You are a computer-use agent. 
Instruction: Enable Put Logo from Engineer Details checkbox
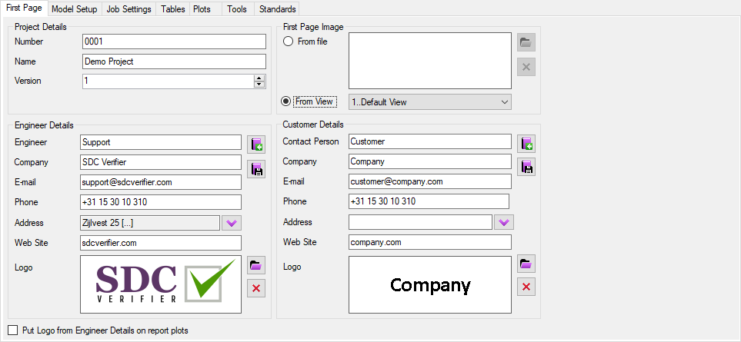(12, 330)
